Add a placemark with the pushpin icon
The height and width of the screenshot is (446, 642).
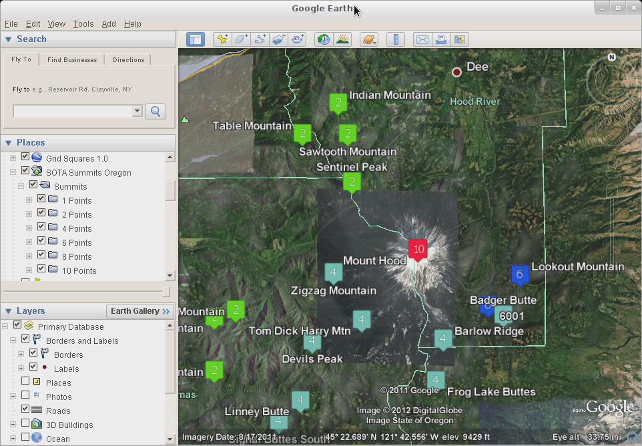222,40
